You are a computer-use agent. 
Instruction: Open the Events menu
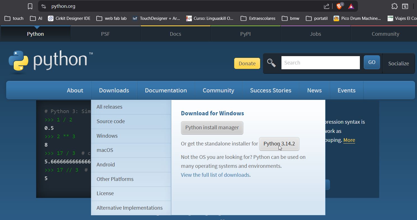(346, 90)
